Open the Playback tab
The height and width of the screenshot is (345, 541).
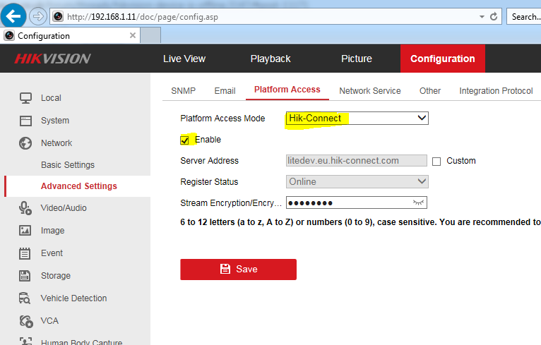(270, 59)
